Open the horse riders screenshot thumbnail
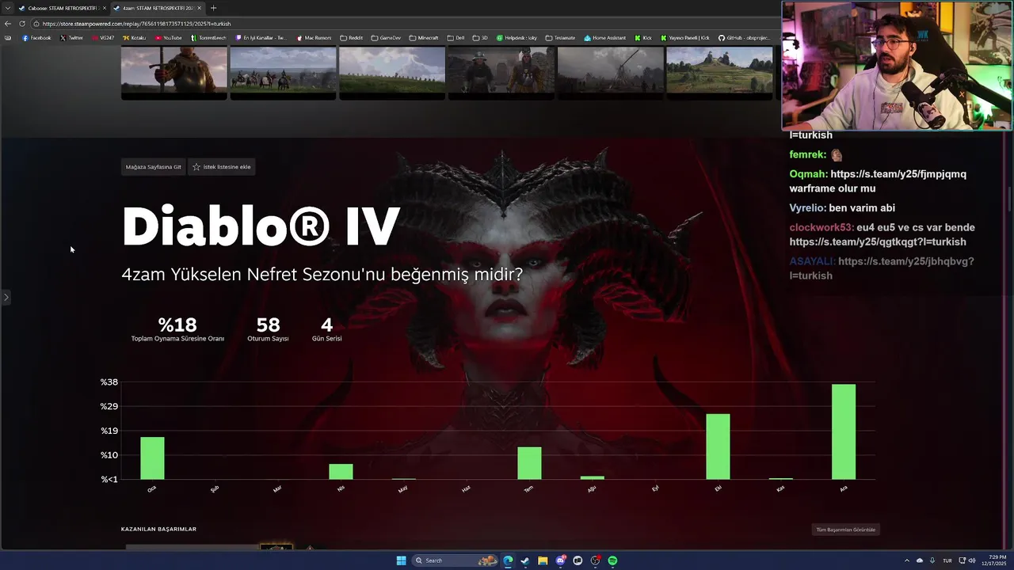1014x570 pixels. 283,71
